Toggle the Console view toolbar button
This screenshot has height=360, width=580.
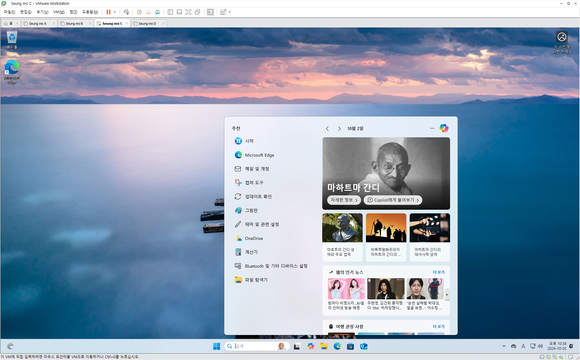210,12
